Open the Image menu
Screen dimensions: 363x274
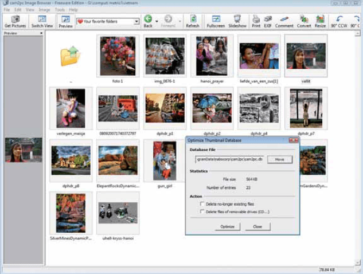point(45,10)
